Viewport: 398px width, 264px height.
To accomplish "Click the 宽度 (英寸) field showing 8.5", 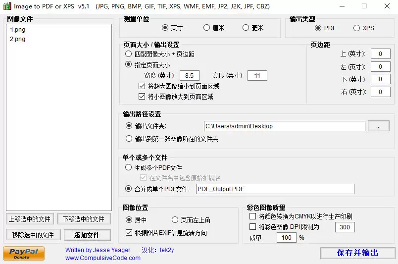I will (x=190, y=75).
